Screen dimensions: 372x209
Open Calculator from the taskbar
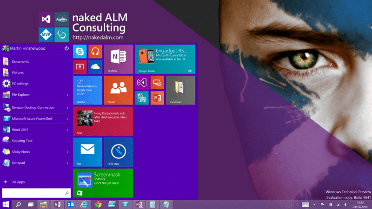coord(153,204)
